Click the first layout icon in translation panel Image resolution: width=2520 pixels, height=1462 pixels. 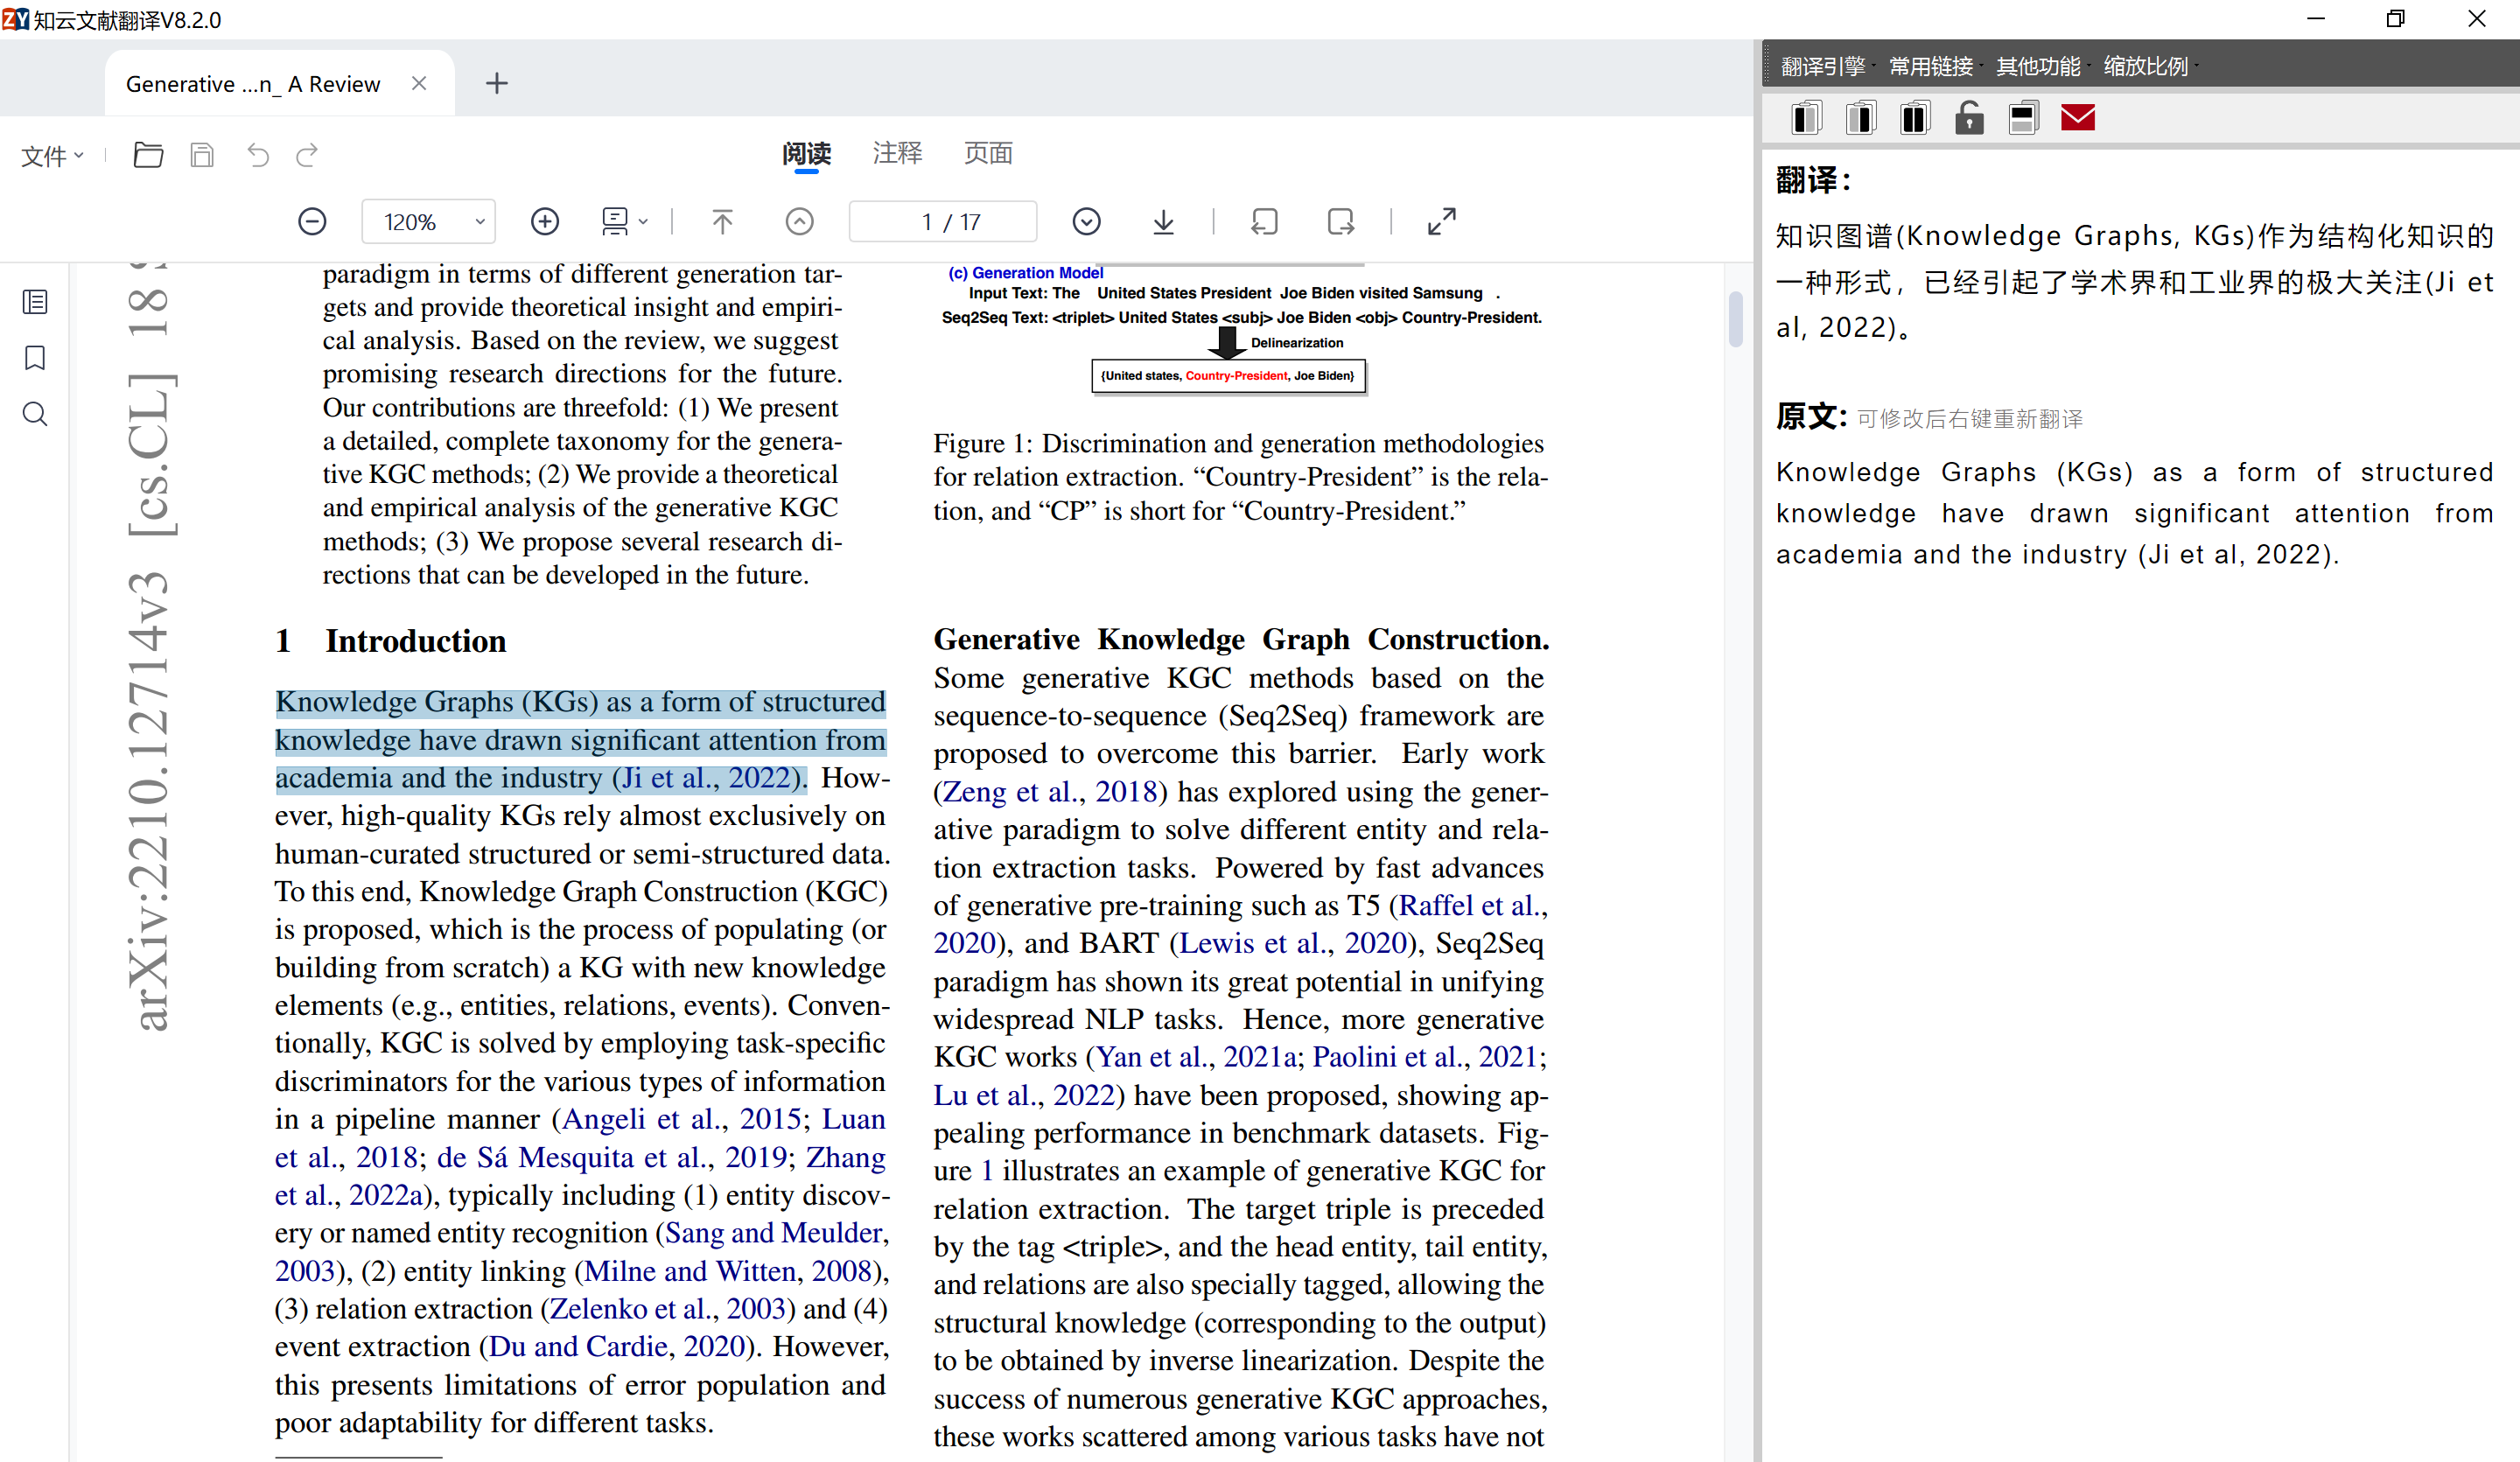pos(1806,118)
